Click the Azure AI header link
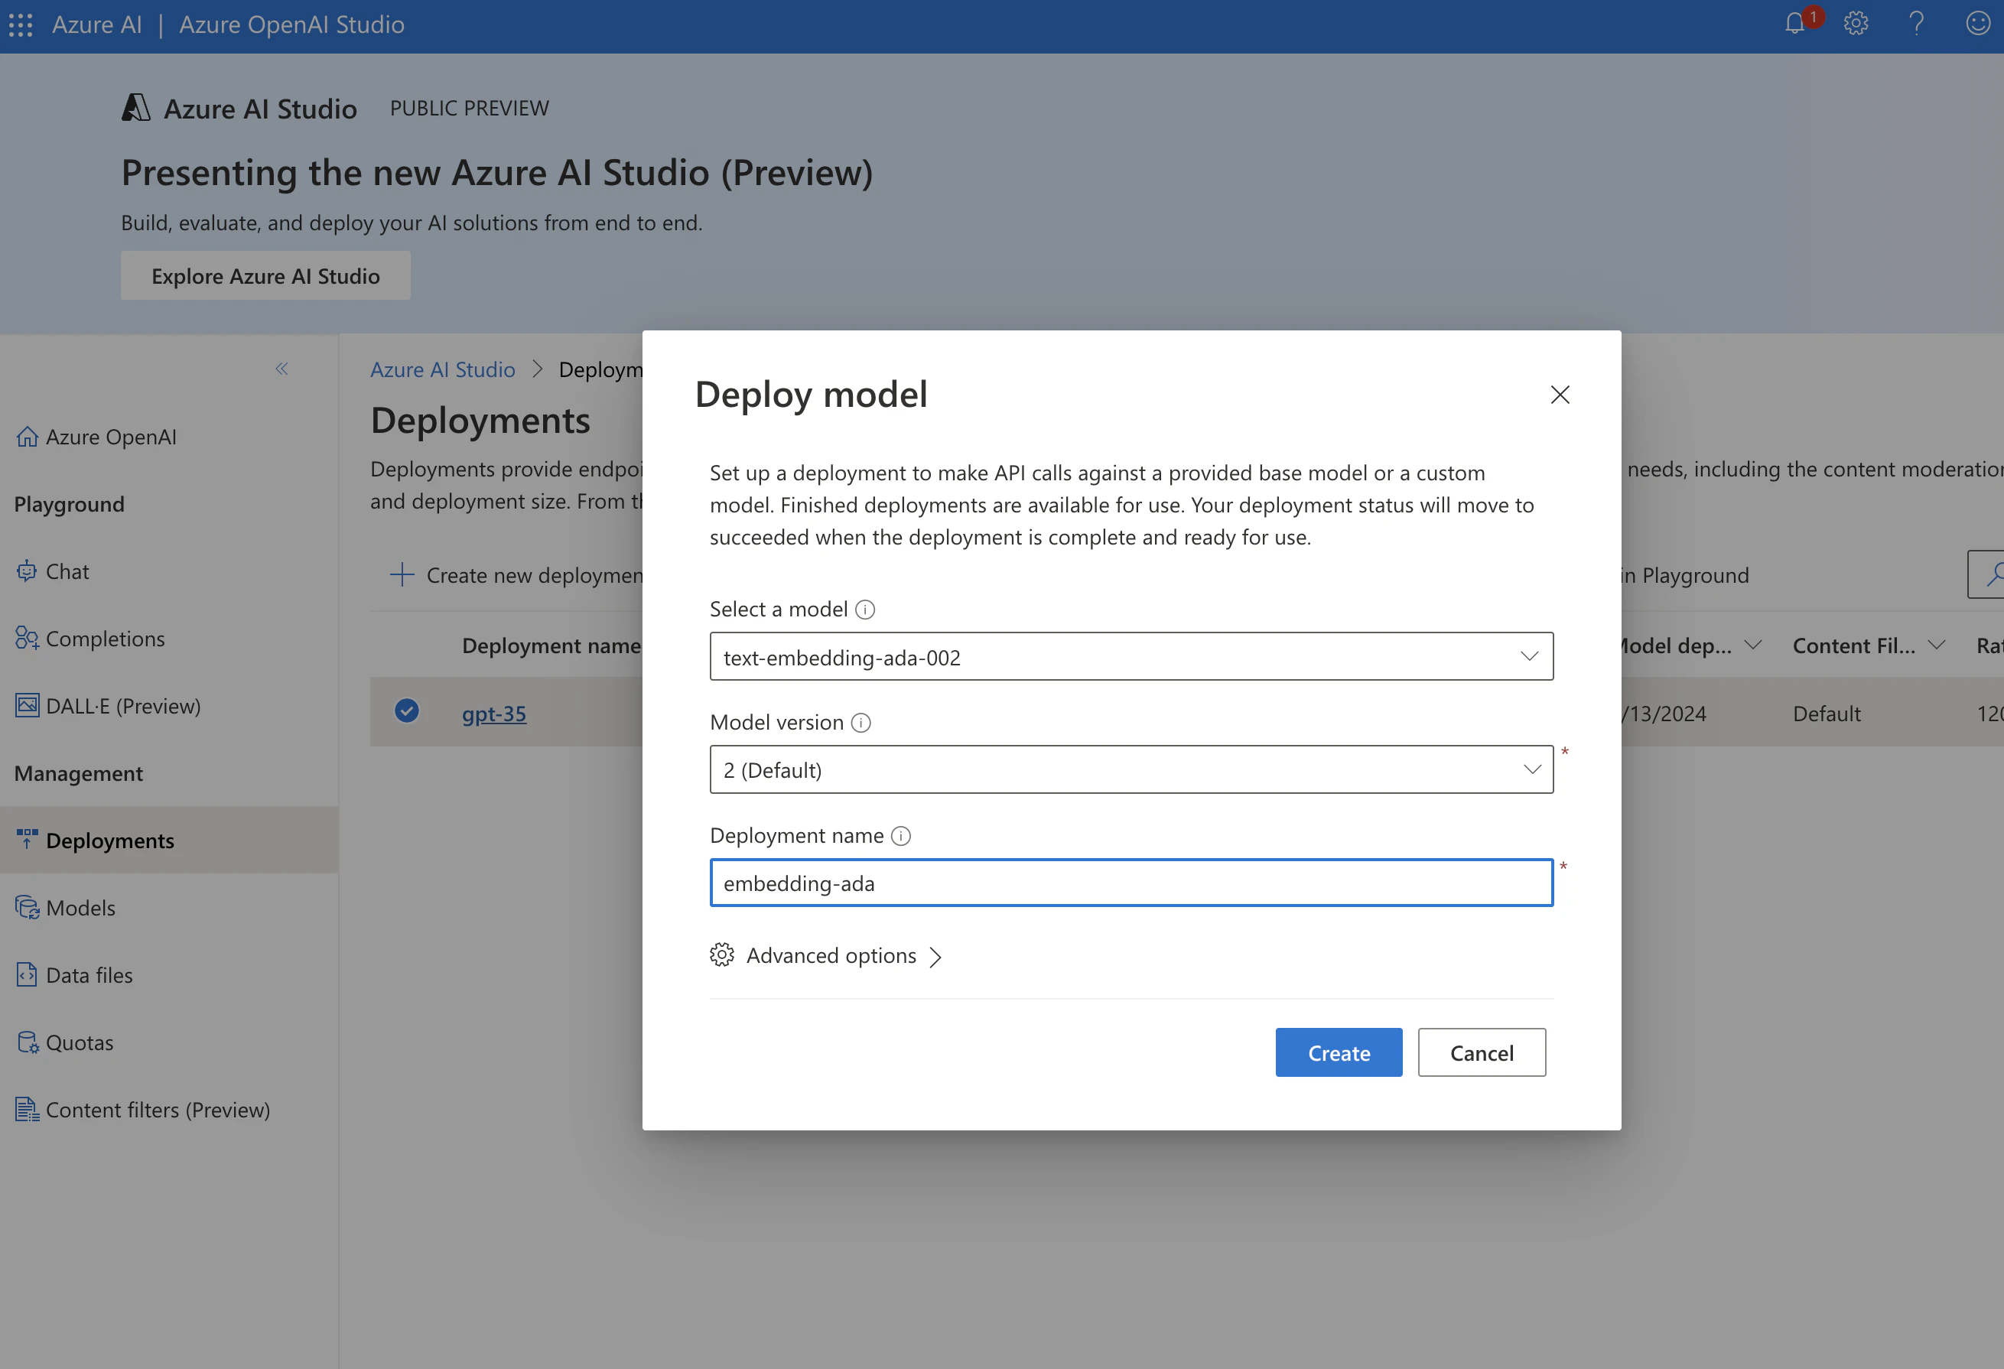Viewport: 2004px width, 1369px height. click(x=96, y=24)
